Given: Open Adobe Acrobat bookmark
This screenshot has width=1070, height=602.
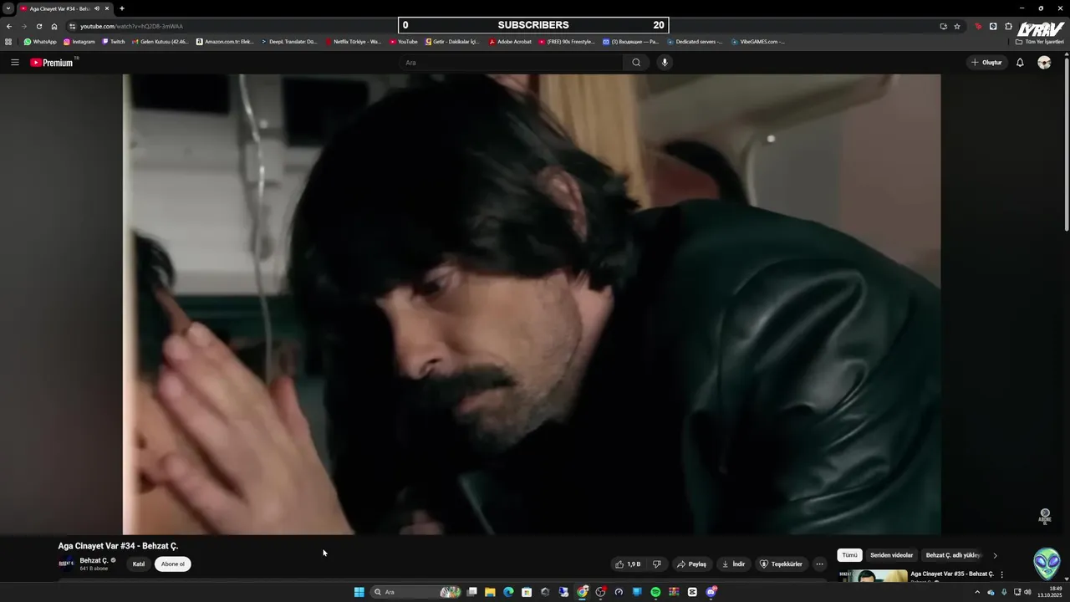Looking at the screenshot, I should pyautogui.click(x=511, y=42).
